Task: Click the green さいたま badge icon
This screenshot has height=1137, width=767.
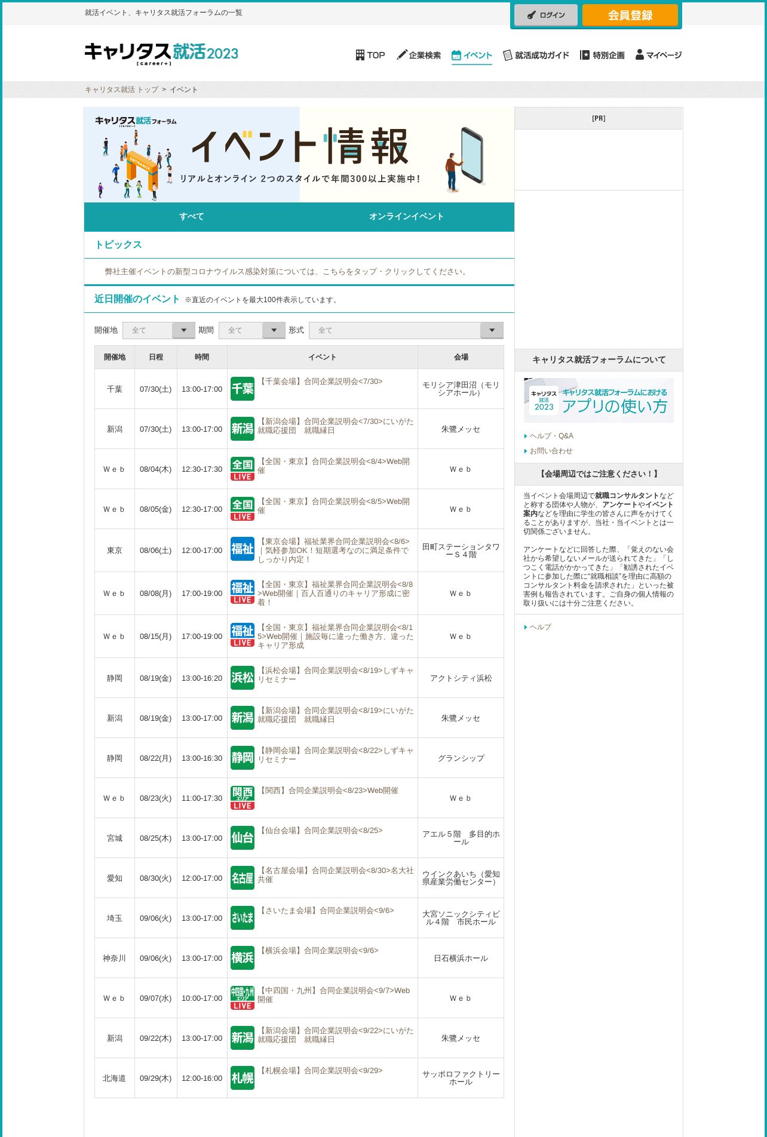Action: pos(243,918)
